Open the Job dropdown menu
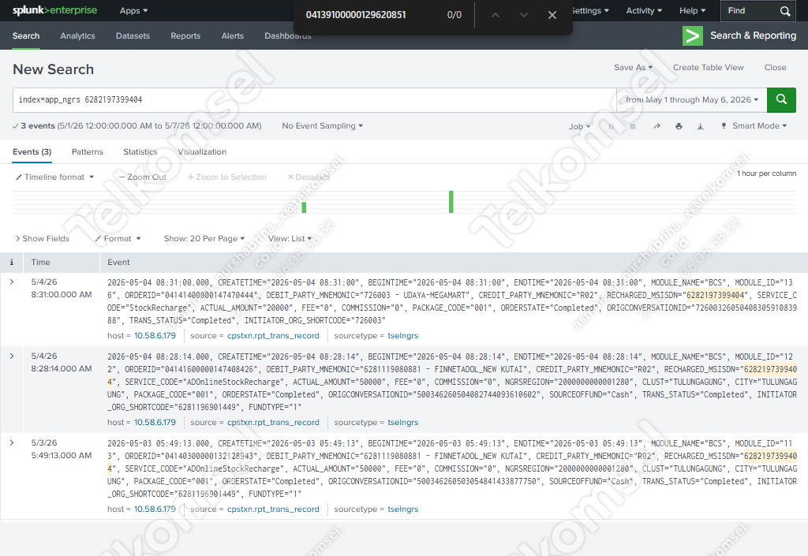Screen dimensions: 808x556 point(579,127)
